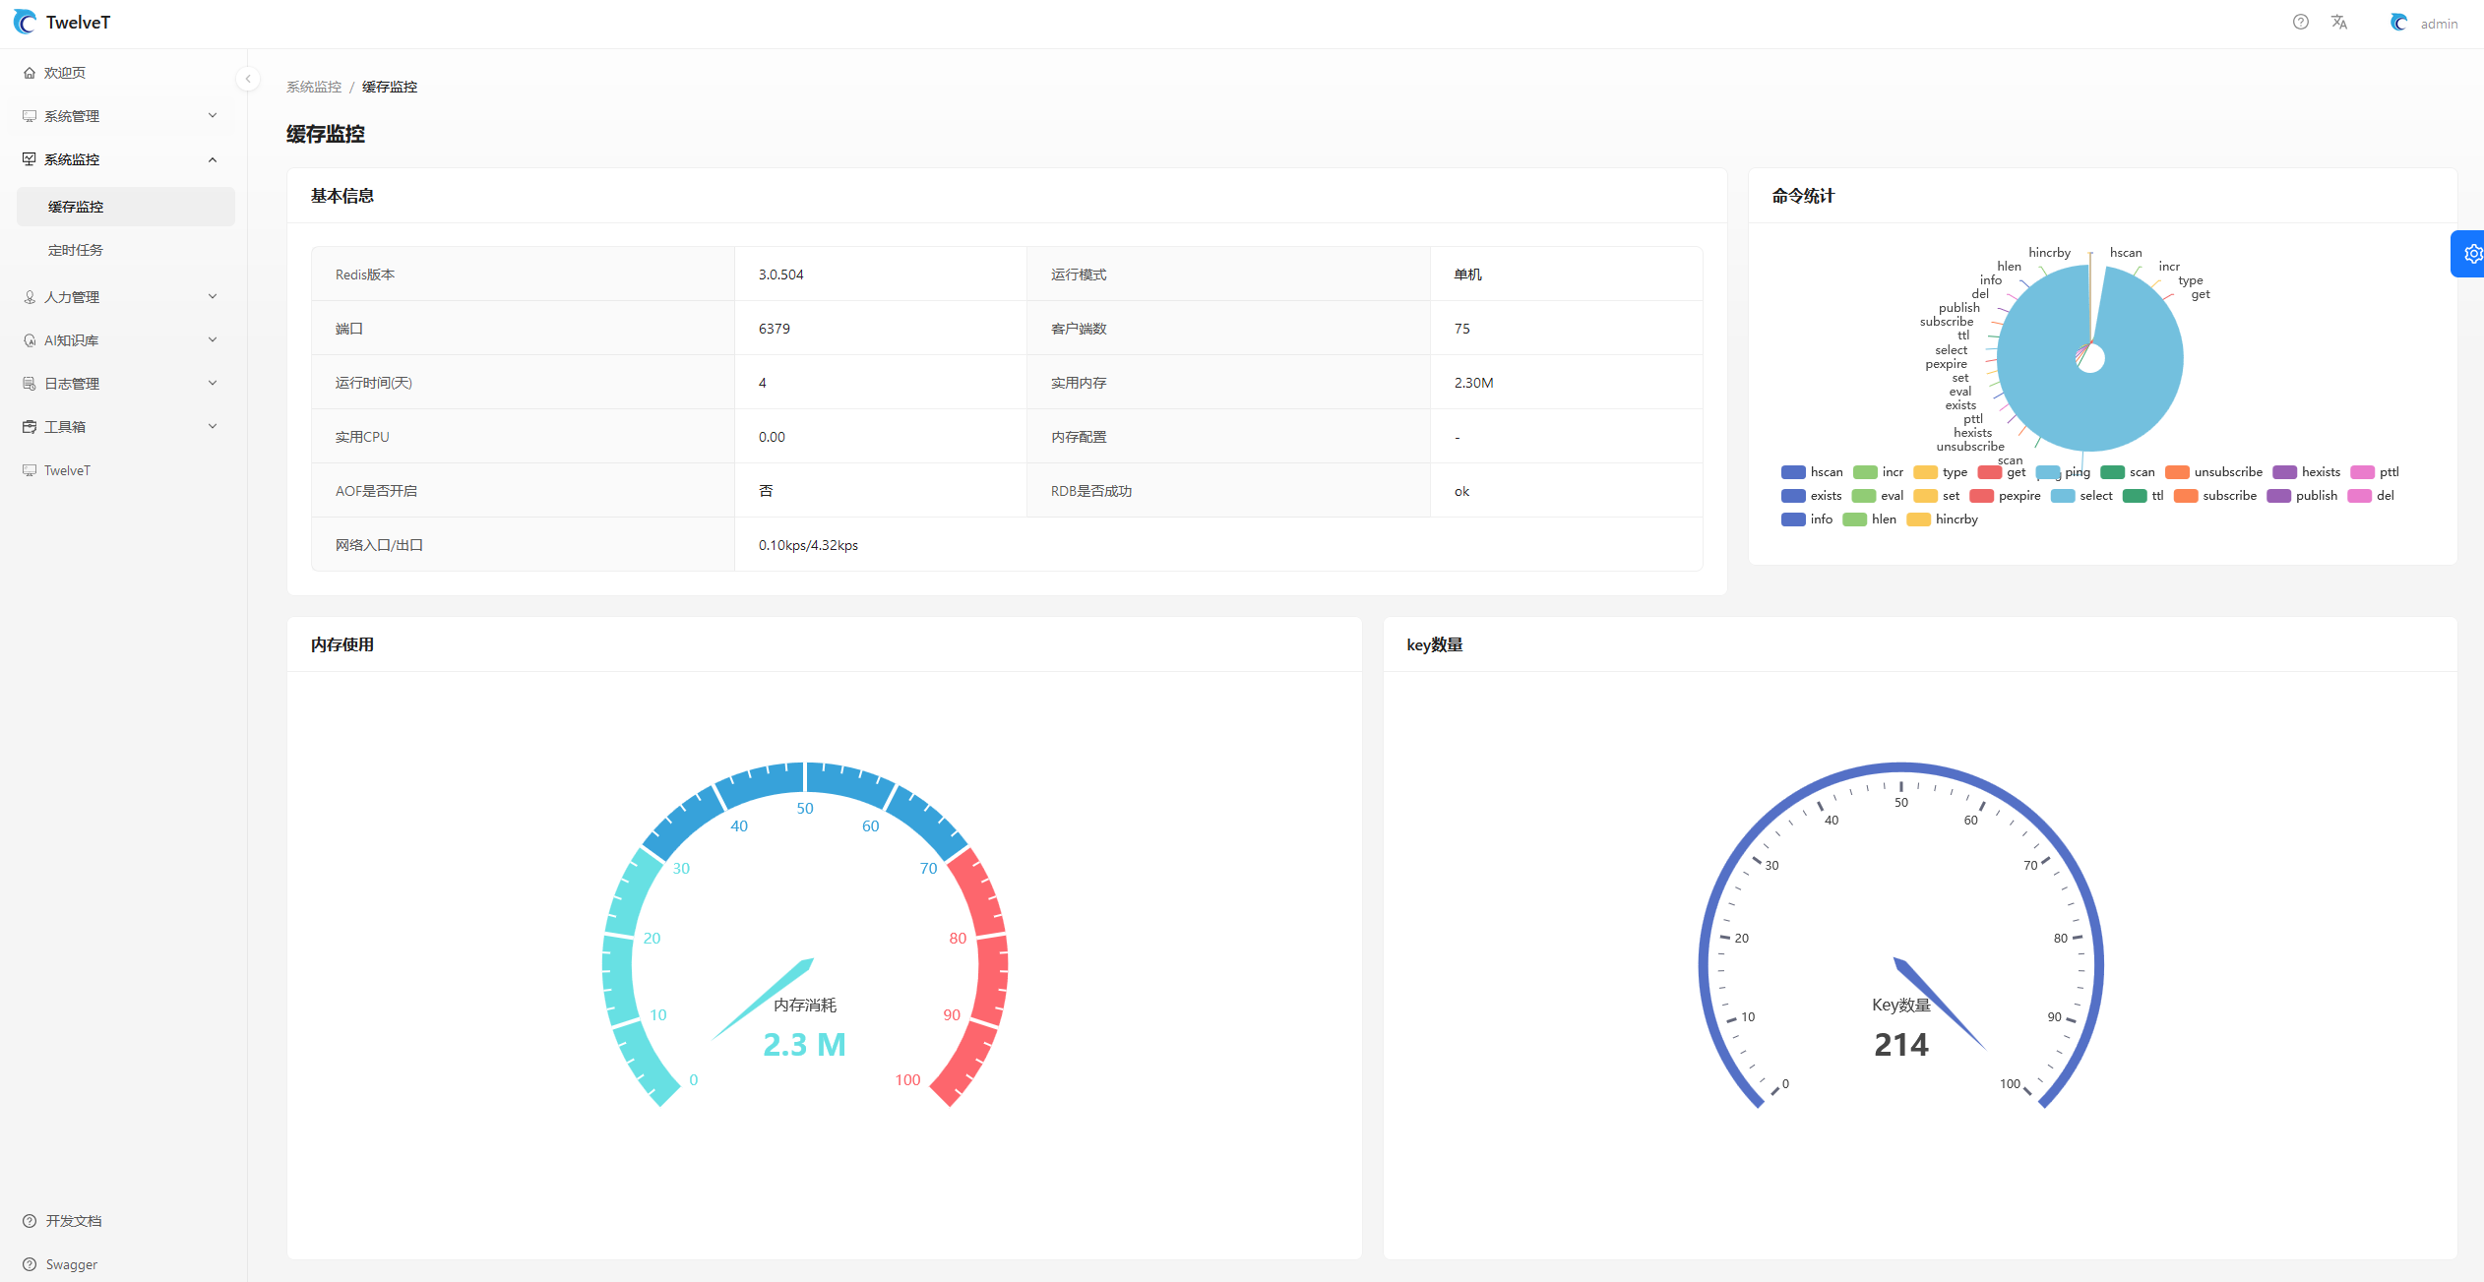2484x1282 pixels.
Task: Click the Key数量 value 214
Action: coord(1900,1044)
